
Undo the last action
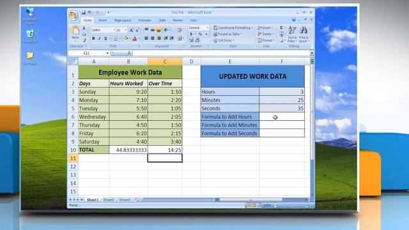click(89, 12)
